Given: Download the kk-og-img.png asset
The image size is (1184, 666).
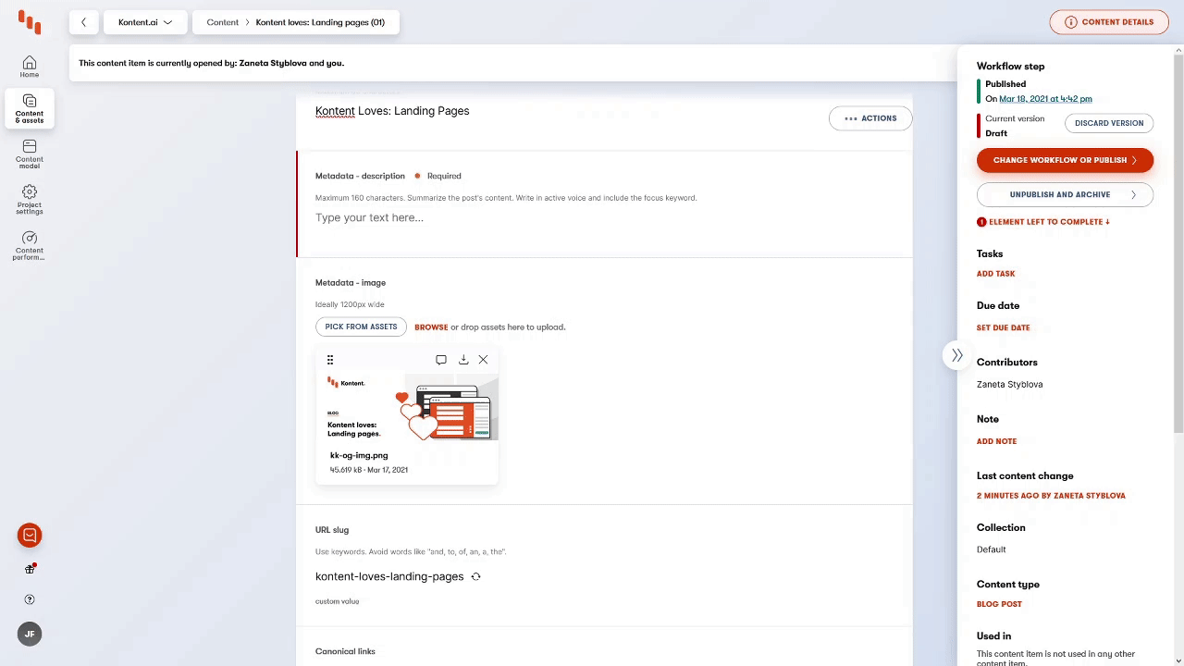Looking at the screenshot, I should tap(463, 360).
